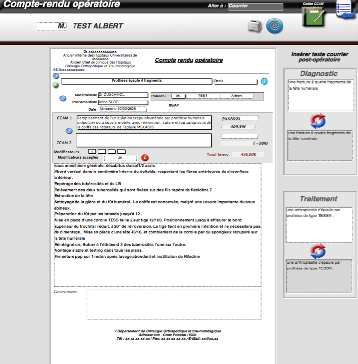Click TEST ALBERT patient name in header
Viewport: 358px width, 364px height.
click(98, 26)
